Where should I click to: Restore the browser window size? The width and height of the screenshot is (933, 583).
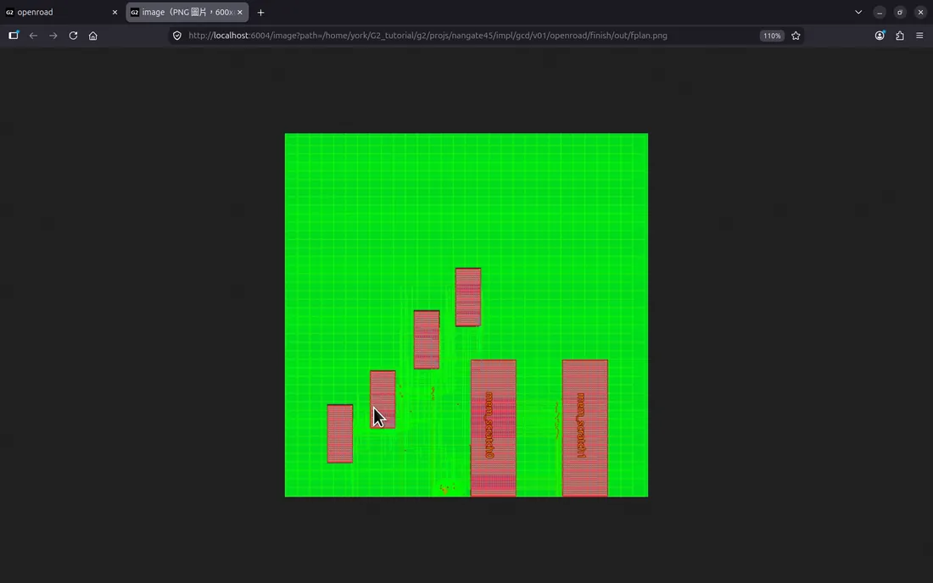[x=900, y=12]
